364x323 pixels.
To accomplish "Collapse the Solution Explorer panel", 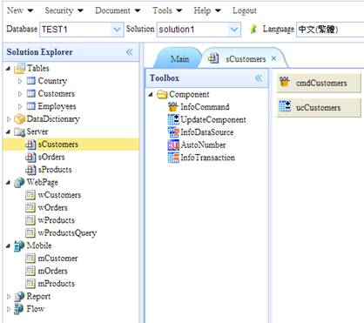I will (130, 52).
